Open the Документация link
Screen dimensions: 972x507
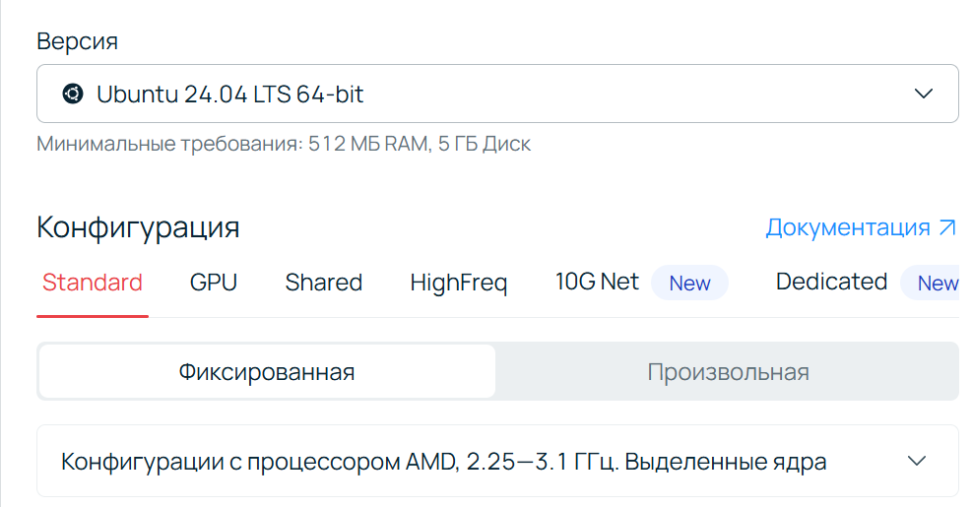click(x=861, y=227)
